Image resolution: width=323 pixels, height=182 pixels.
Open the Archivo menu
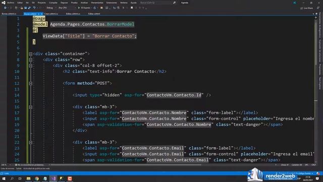11,3
